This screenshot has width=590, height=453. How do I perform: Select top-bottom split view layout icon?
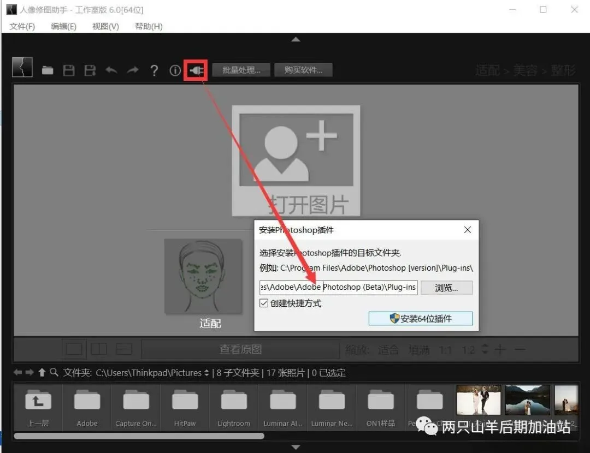tap(124, 349)
